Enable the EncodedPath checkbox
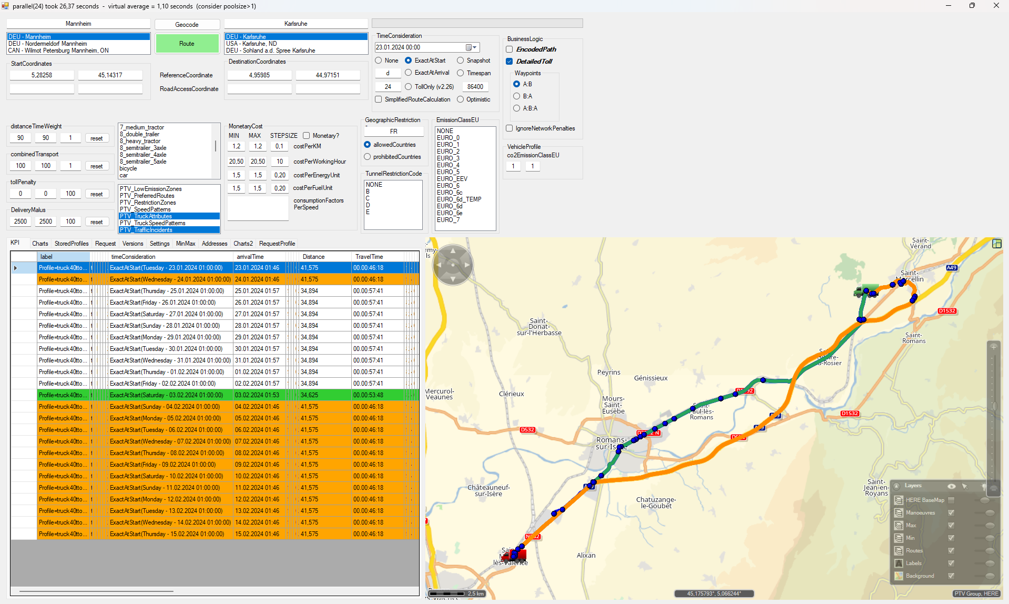 point(509,49)
